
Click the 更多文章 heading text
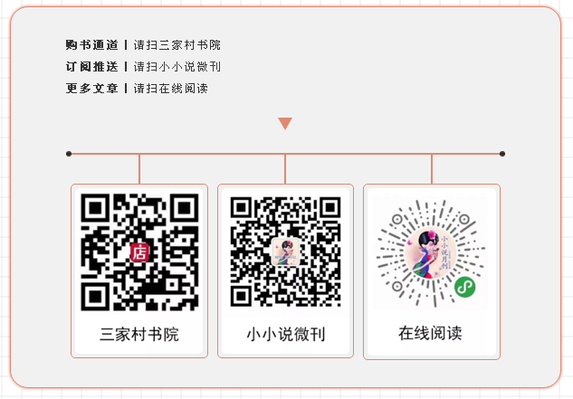92,89
